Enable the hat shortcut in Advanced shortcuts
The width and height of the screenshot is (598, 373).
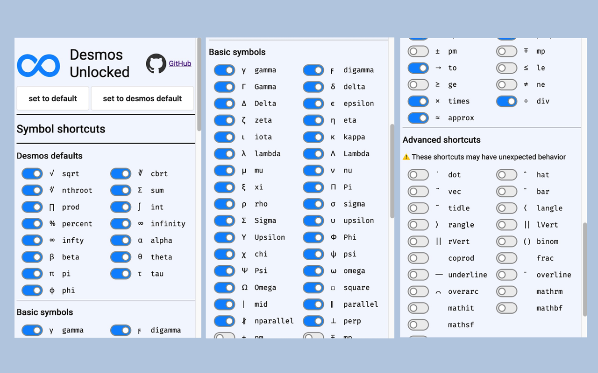pos(506,174)
